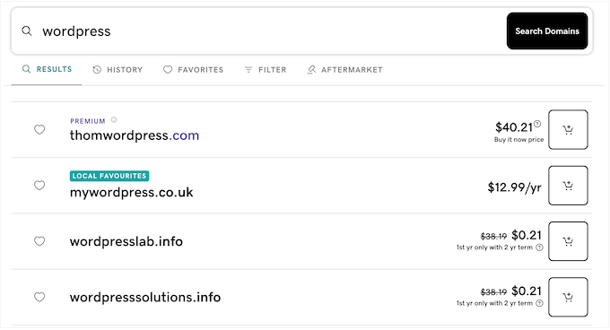610x330 pixels.
Task: Favorite wordpresslab.info with heart icon
Action: pos(39,241)
